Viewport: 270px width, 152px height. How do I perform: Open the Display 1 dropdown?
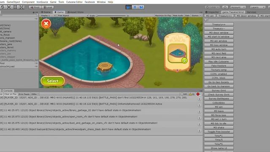(x=48, y=16)
